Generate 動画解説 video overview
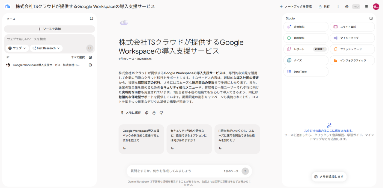The height and width of the screenshot is (188, 383). tap(306, 38)
